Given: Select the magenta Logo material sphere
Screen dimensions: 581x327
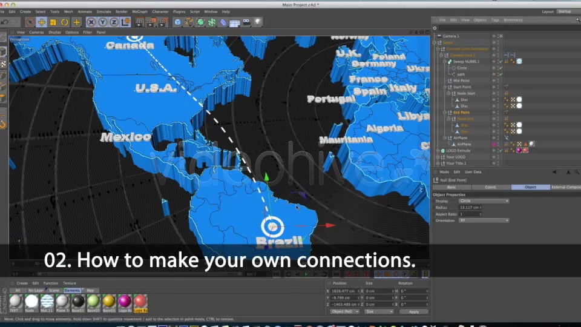Looking at the screenshot, I should pos(125,302).
